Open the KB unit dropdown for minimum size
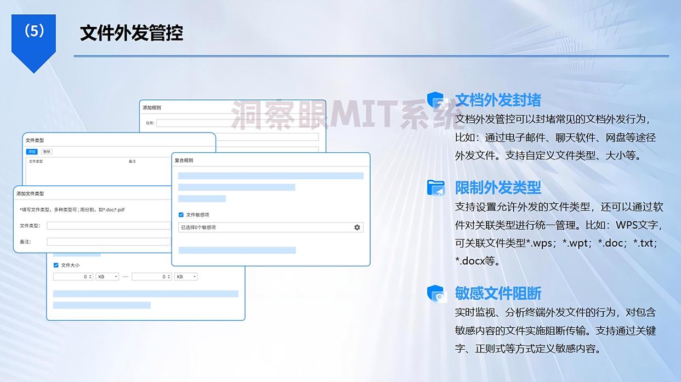Viewport: 681px width, 382px height. pyautogui.click(x=107, y=277)
